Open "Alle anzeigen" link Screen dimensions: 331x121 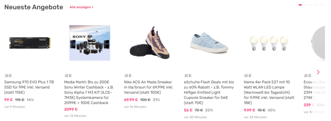tap(81, 7)
